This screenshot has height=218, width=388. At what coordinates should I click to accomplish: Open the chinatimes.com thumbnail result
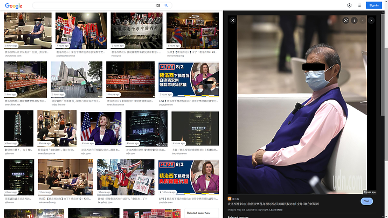[27, 31]
